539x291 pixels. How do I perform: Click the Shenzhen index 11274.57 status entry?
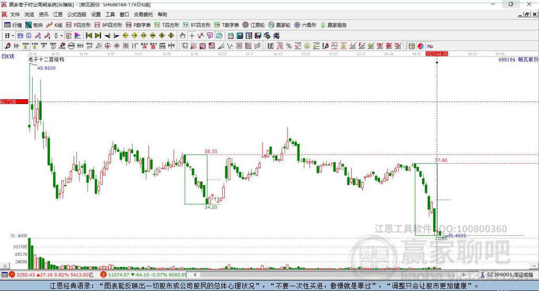tap(144, 275)
